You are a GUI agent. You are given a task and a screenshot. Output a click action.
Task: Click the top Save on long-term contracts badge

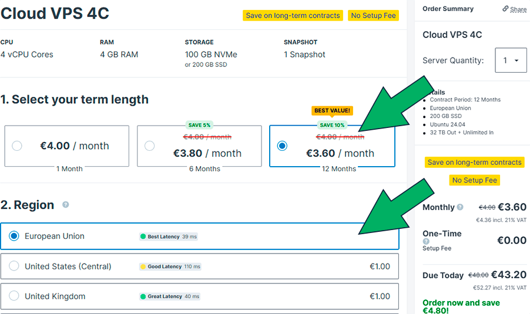[x=293, y=15]
